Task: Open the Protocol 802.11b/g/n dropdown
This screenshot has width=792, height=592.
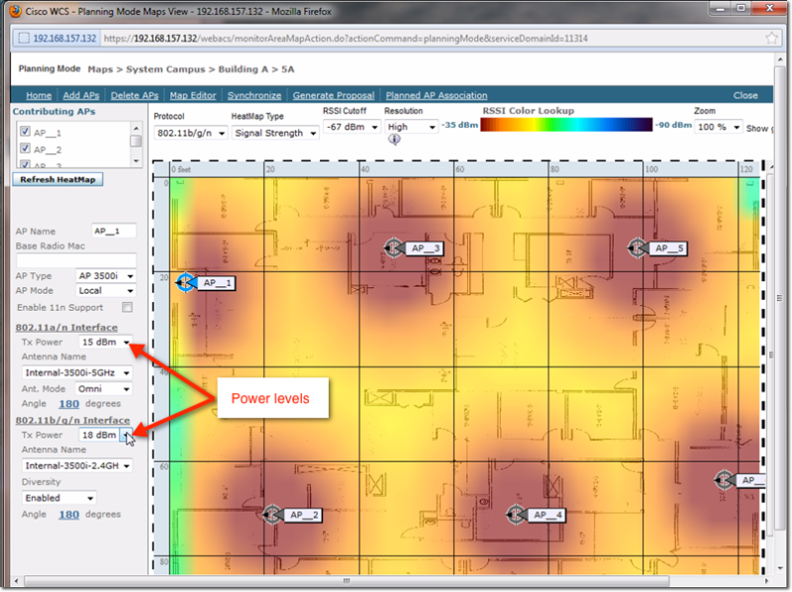Action: click(x=190, y=133)
